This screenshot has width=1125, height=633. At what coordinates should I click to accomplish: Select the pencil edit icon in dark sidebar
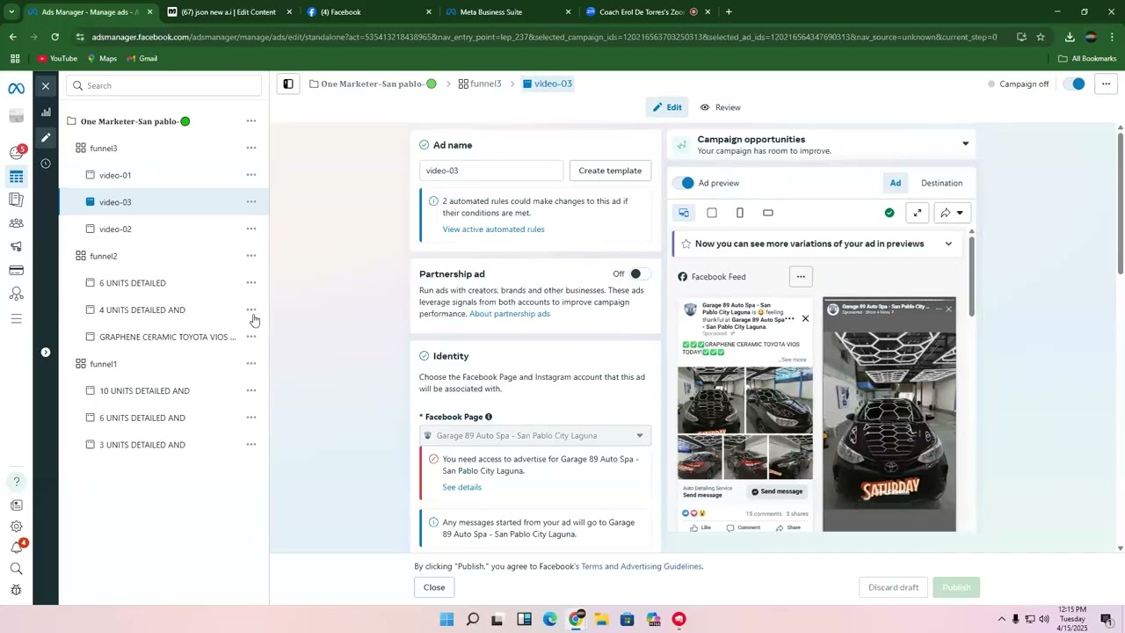coord(46,137)
